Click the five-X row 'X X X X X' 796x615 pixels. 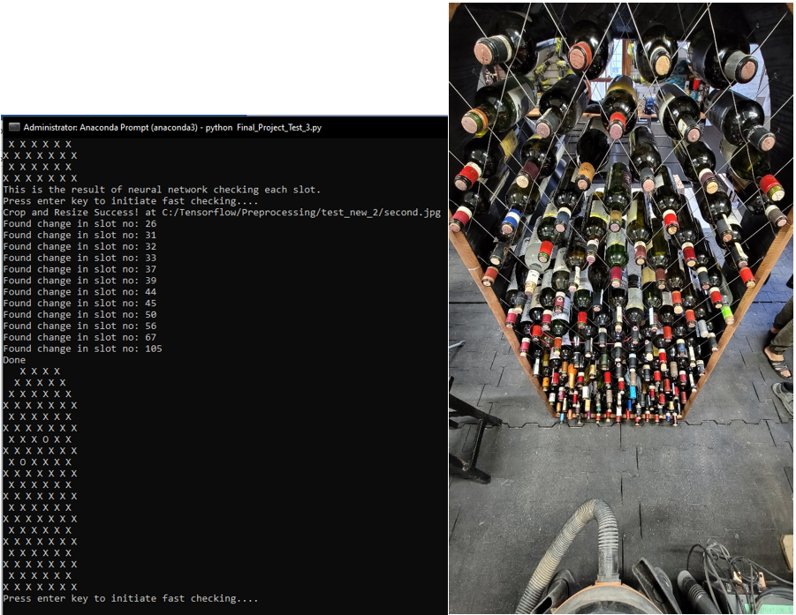point(40,383)
